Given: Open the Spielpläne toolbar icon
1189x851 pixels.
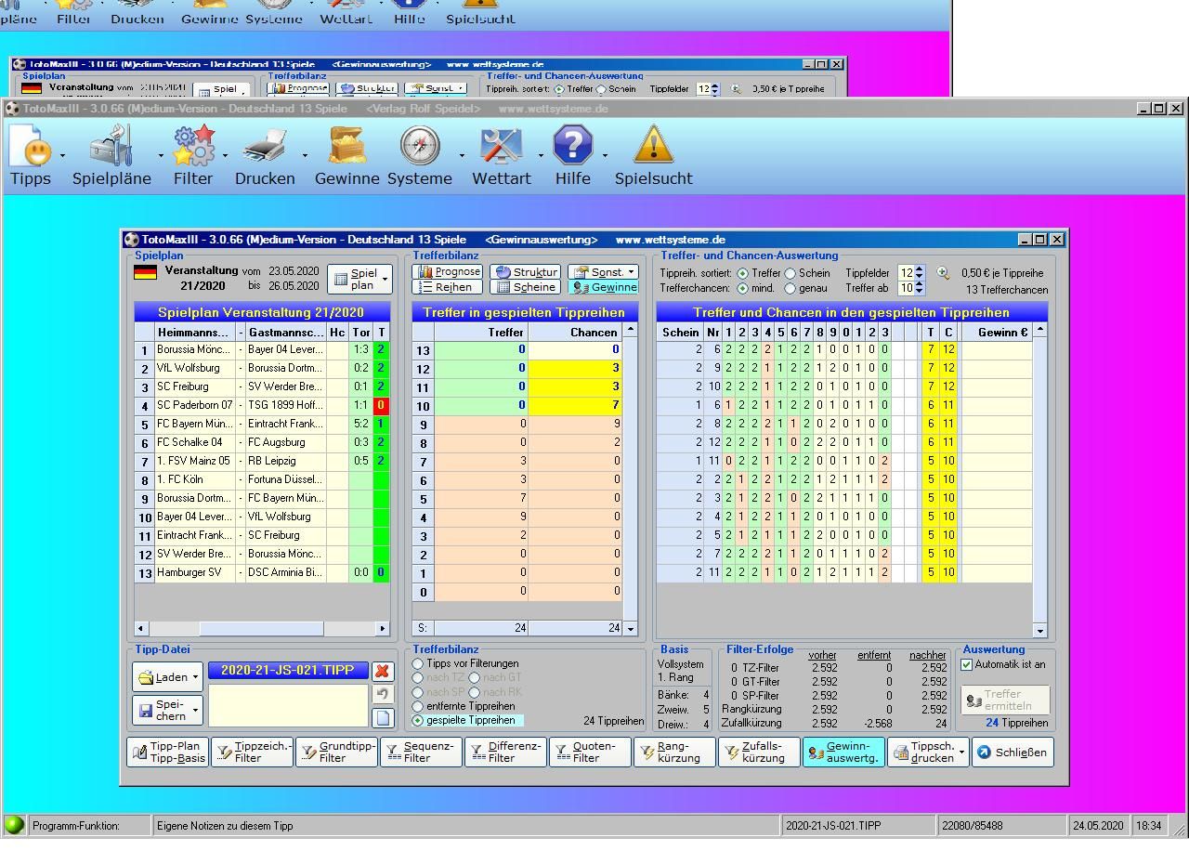Looking at the screenshot, I should click(112, 146).
